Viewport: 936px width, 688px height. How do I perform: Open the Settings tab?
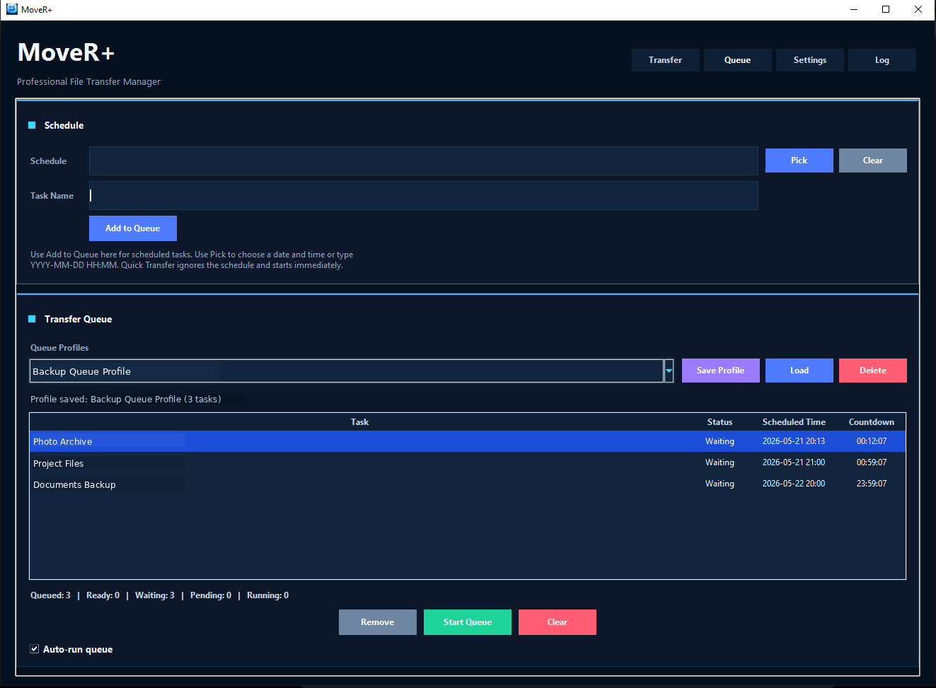pyautogui.click(x=810, y=60)
